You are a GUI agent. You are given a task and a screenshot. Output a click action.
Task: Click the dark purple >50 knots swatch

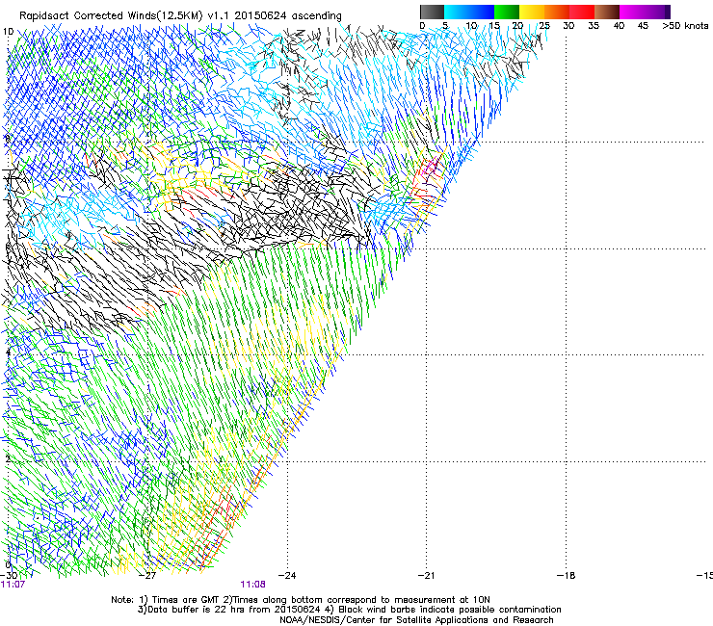(x=668, y=12)
